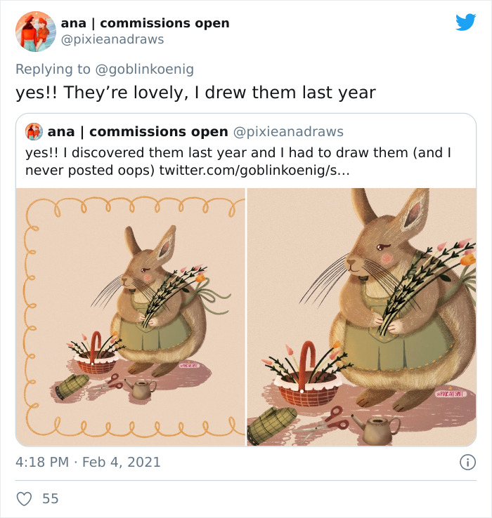492x518 pixels.
Task: Open the right close-up bunny image
Action: tap(361, 317)
